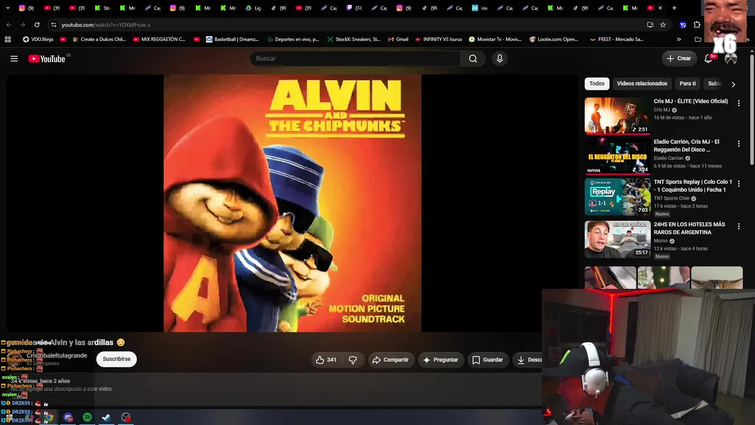Screen dimensions: 755x425
Task: Open the YouTube guide hamburger menu
Action: [14, 58]
